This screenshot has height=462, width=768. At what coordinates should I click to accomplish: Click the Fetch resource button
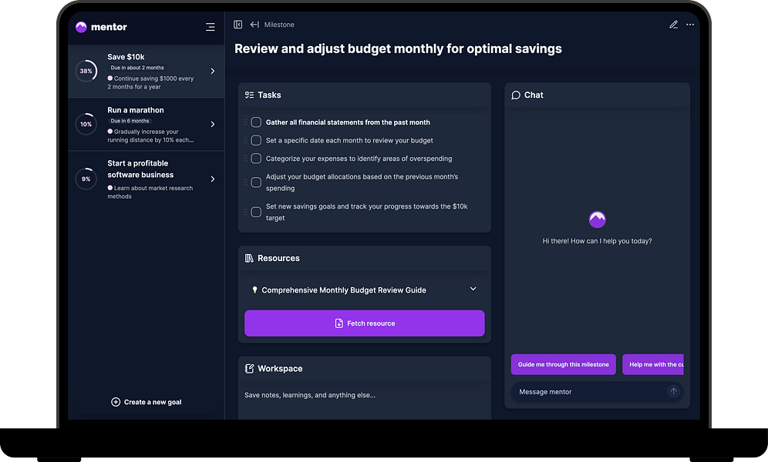pos(365,323)
